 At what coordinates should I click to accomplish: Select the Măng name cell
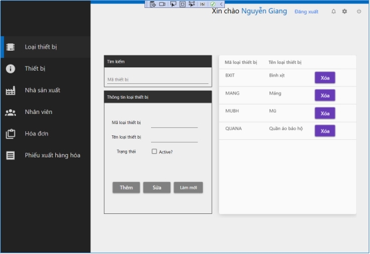pos(275,93)
